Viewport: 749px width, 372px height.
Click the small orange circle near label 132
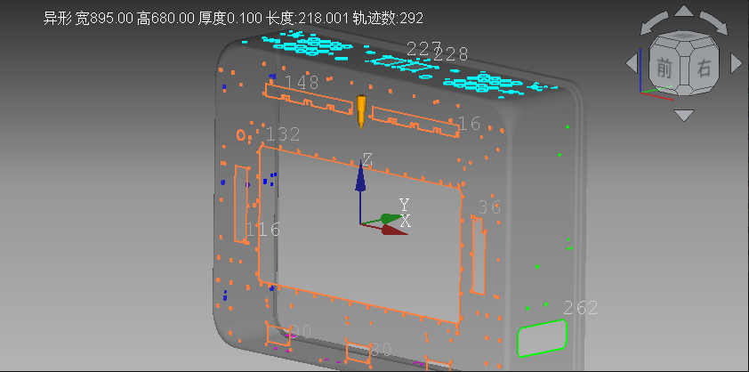[x=240, y=134]
